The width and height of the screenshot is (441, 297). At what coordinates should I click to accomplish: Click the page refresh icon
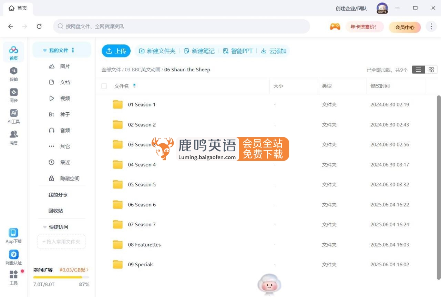point(39,26)
